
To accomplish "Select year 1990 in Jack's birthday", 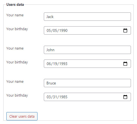I will [x=63, y=30].
